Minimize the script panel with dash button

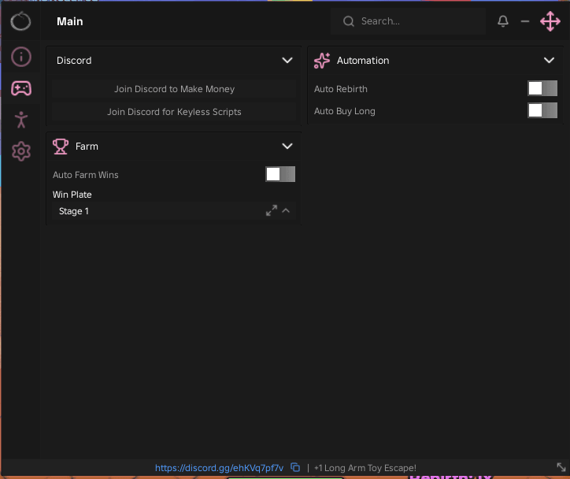point(525,21)
